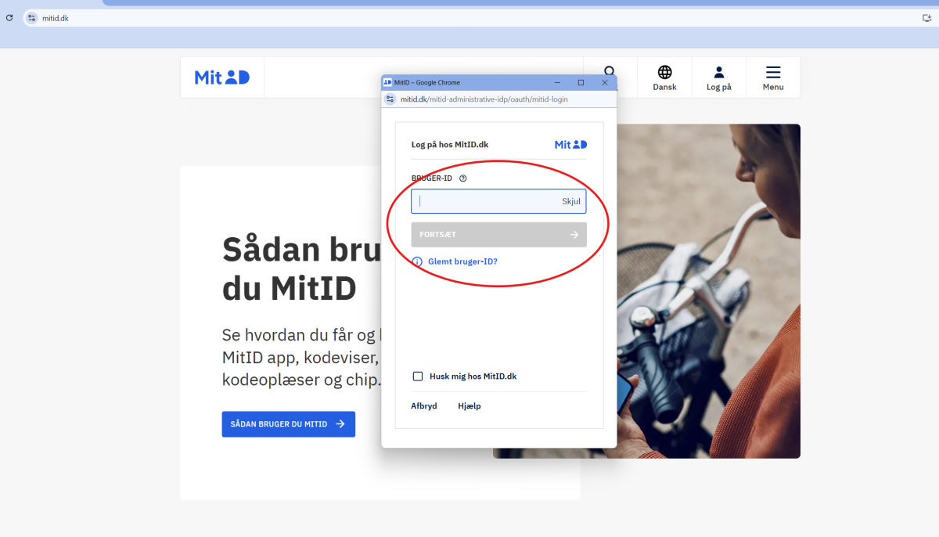Click the install app icon in address bar
This screenshot has width=939, height=537.
(927, 18)
